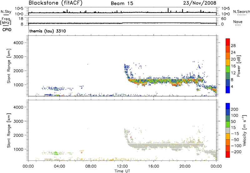The width and height of the screenshot is (250, 173).
Task: Click the tallest noise spike near 18:00
Action: tap(168, 10)
